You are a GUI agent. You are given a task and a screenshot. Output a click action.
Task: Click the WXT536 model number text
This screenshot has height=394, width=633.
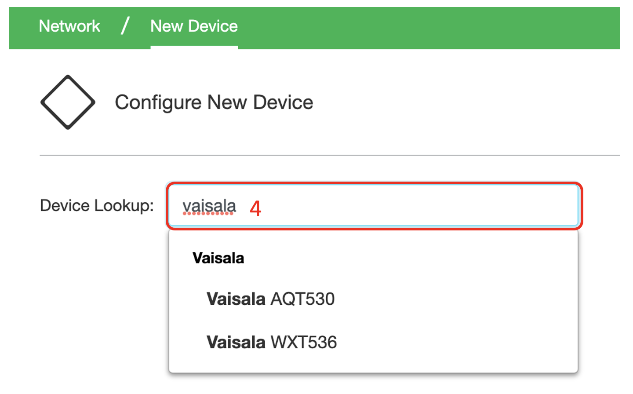[304, 342]
